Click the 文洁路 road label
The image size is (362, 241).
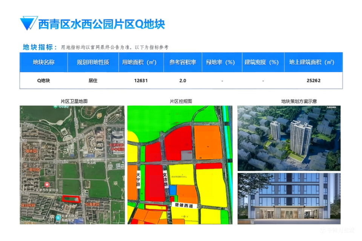[x=165, y=179]
